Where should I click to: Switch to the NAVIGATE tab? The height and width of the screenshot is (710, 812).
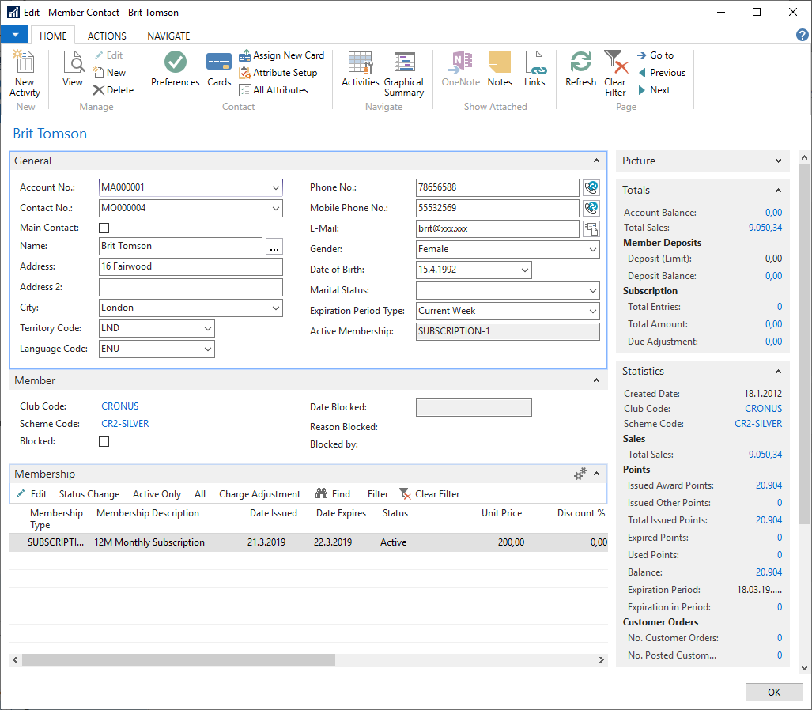[168, 36]
